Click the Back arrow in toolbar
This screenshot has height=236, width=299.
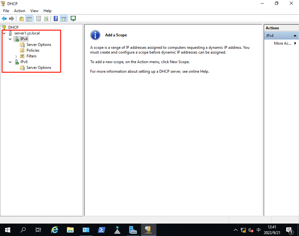click(4, 18)
